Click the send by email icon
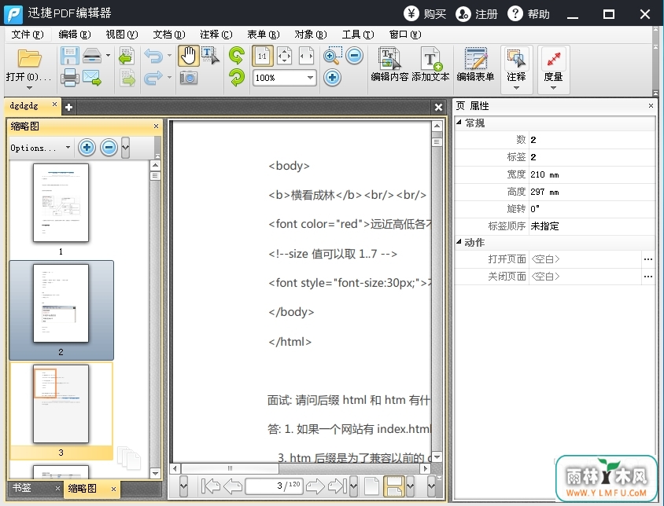Screen dimensions: 664x506 (x=92, y=78)
